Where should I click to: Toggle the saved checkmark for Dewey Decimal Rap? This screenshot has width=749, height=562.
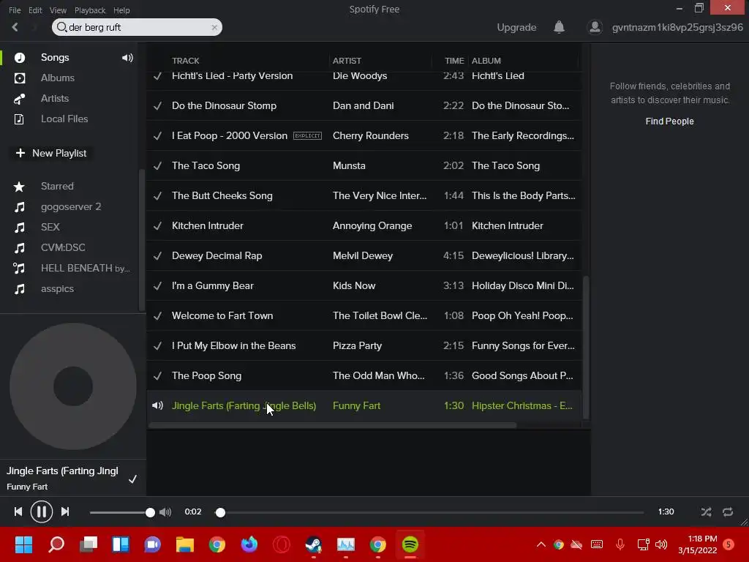point(158,255)
